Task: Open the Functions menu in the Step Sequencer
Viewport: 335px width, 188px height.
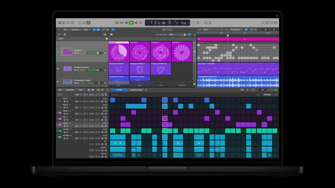Action: (x=70, y=90)
